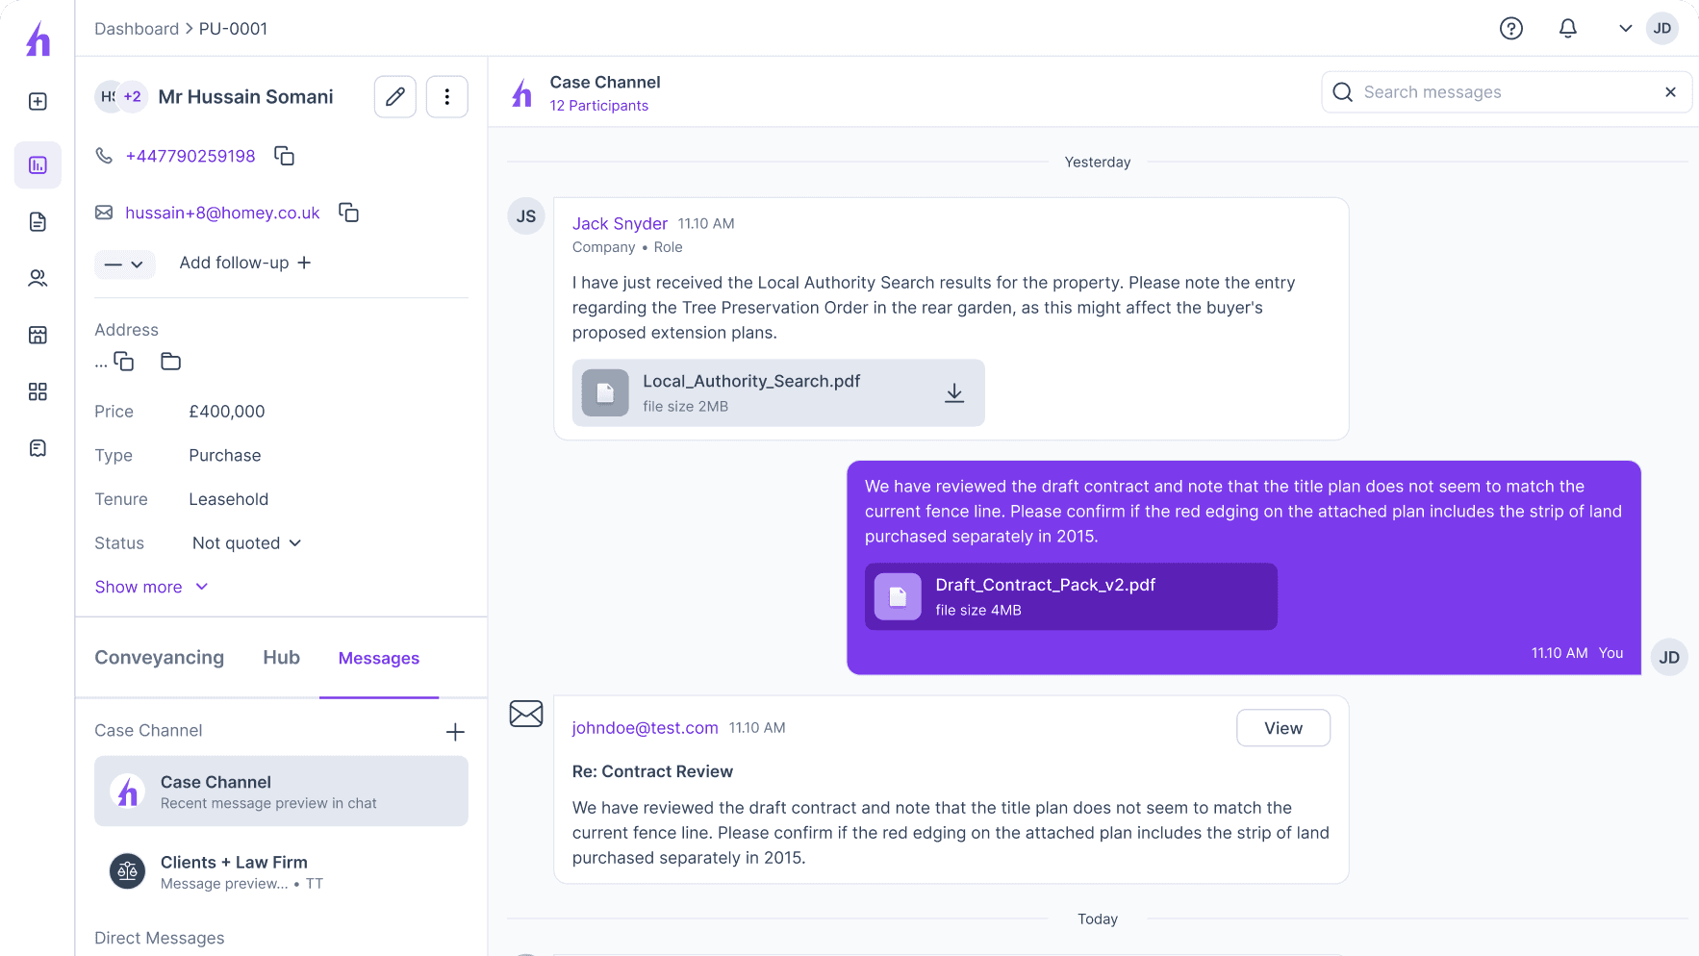Open the Not quoted status dropdown

coord(246,543)
